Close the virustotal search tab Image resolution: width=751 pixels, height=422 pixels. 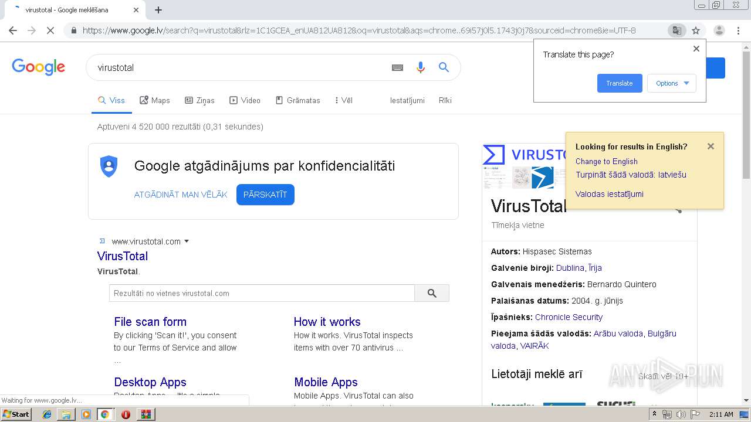point(136,10)
